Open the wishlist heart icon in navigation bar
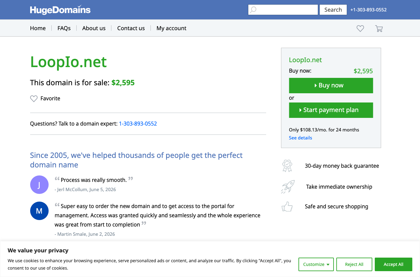The height and width of the screenshot is (277, 420). click(360, 28)
